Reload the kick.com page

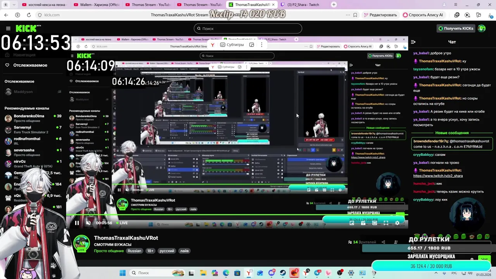pos(29,15)
